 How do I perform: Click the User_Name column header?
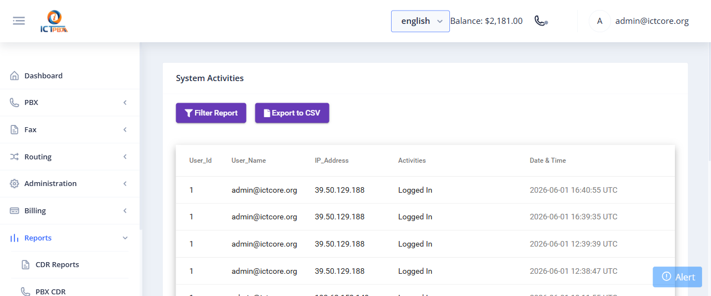point(249,160)
